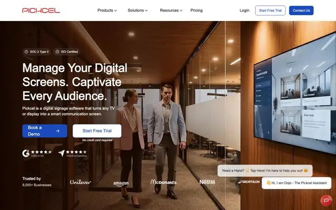Image resolution: width=336 pixels, height=210 pixels.
Task: Click the Nestle logo
Action: pyautogui.click(x=207, y=182)
